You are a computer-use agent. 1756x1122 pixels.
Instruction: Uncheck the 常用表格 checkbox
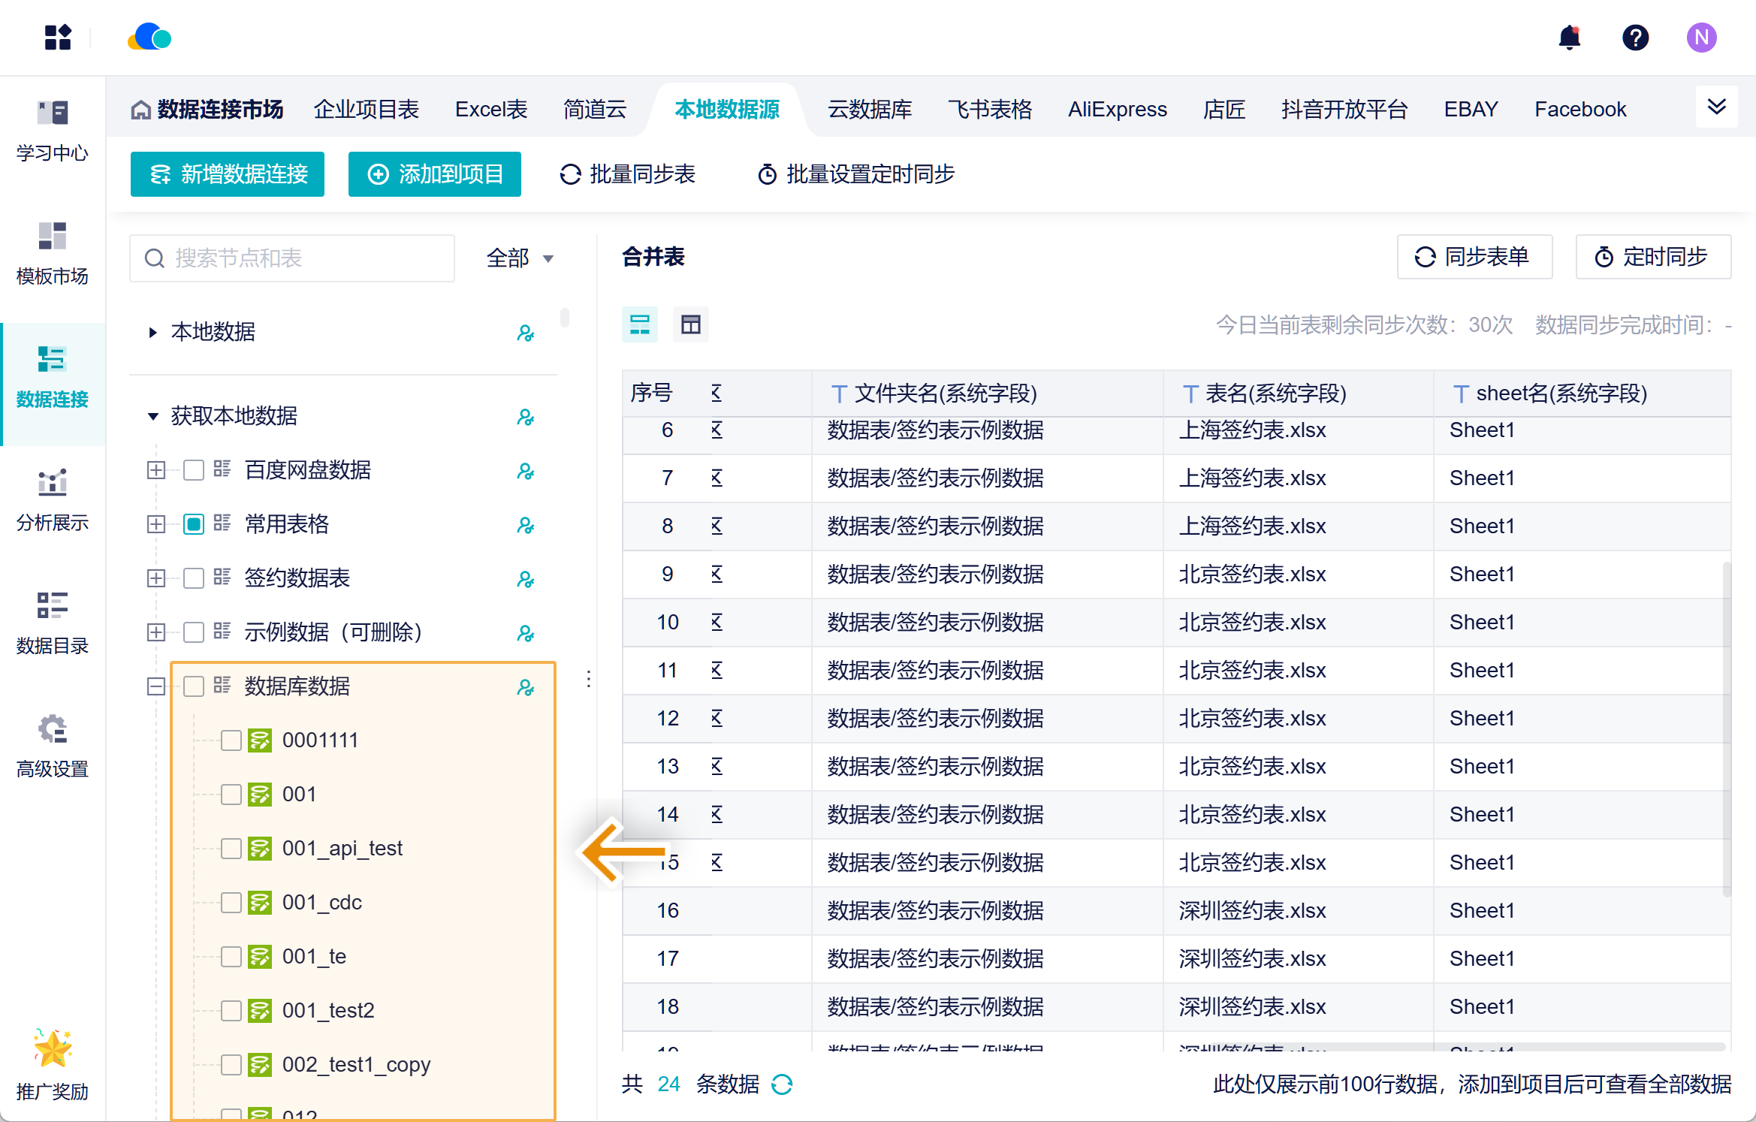(x=193, y=524)
